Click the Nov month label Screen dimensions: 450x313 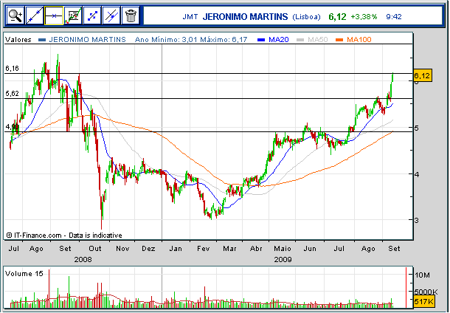(x=122, y=248)
